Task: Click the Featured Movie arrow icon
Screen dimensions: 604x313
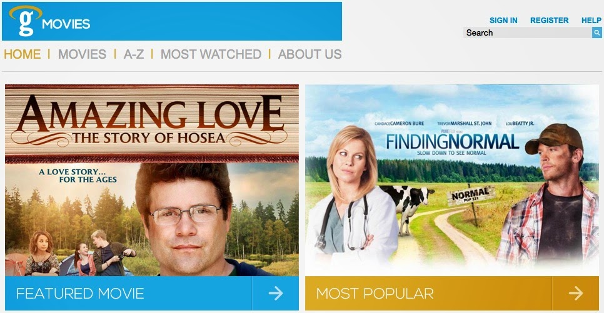Action: [x=275, y=294]
